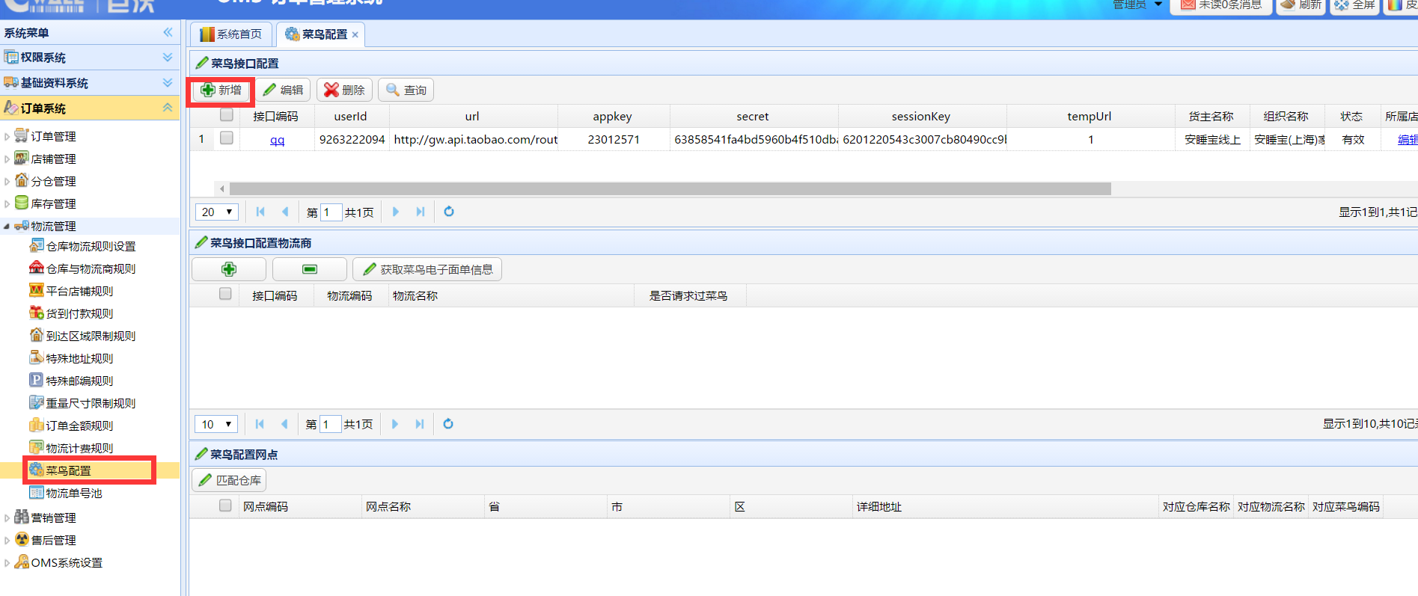Click the page number field in the 物流商 pager
This screenshot has height=596, width=1418.
click(x=330, y=424)
